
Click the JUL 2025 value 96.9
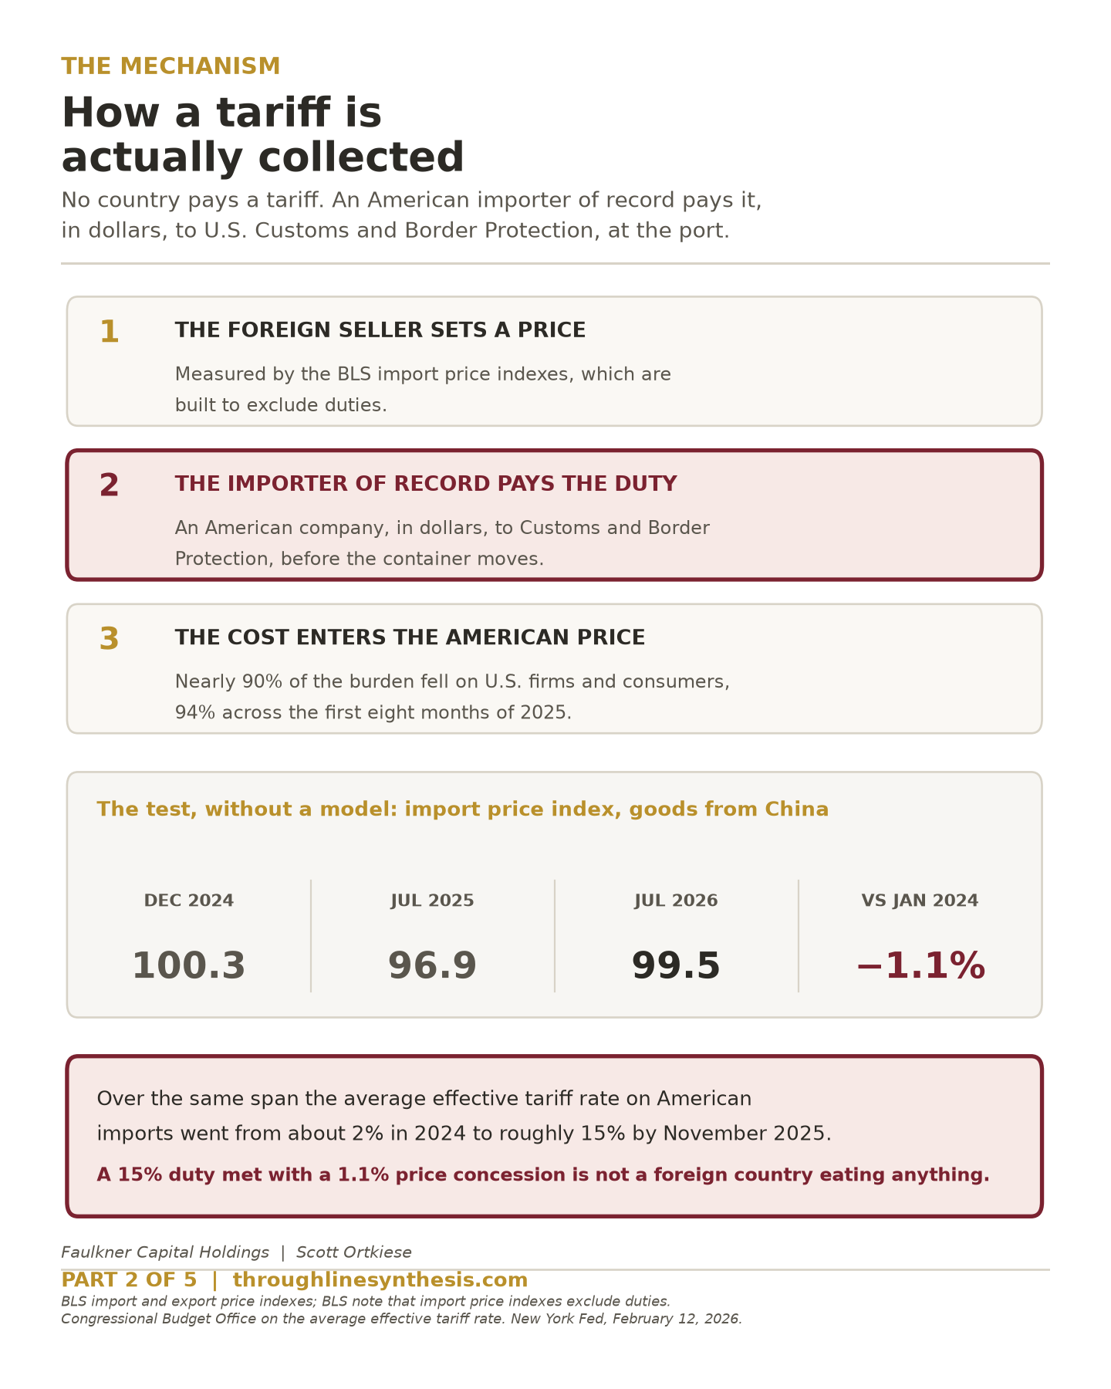coord(432,966)
